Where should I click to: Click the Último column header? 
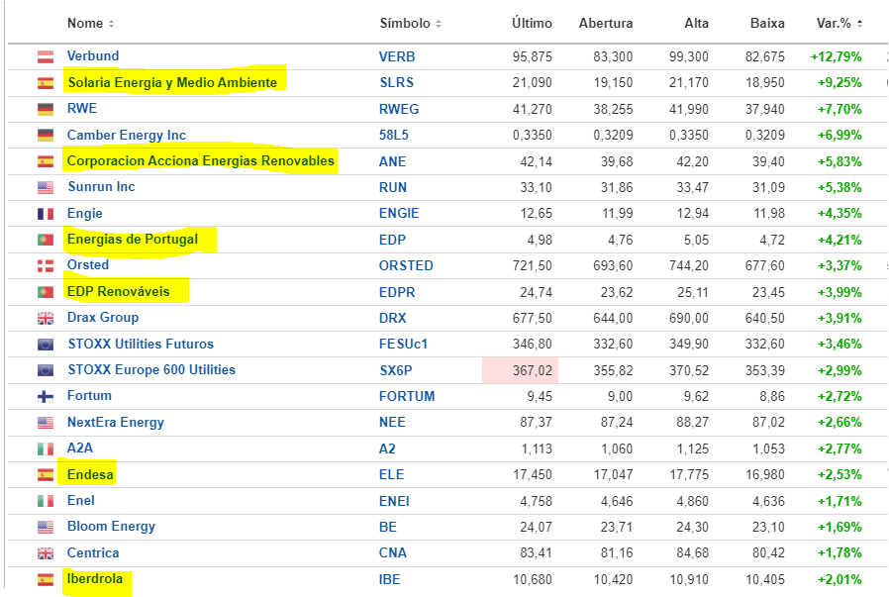pyautogui.click(x=531, y=23)
